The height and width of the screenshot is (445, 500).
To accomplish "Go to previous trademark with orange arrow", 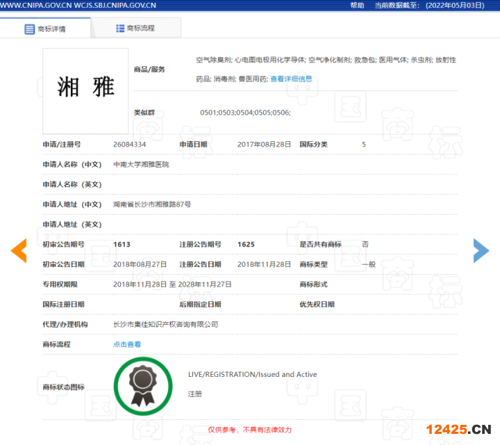I will pyautogui.click(x=19, y=250).
